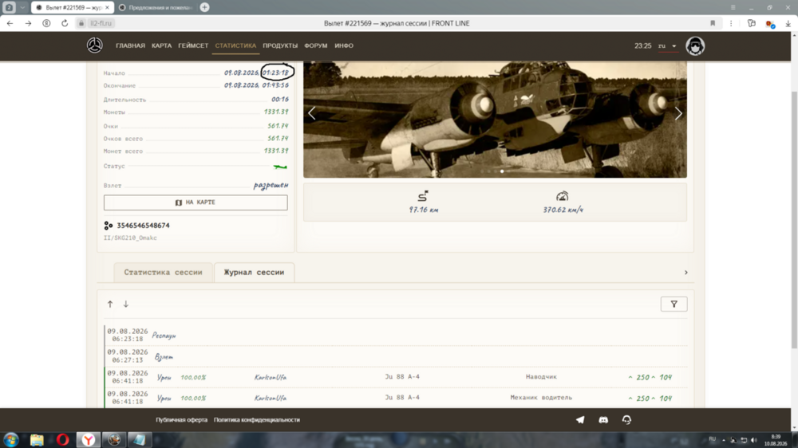Image resolution: width=798 pixels, height=448 pixels.
Task: Open ГЕЙМСЕТ in the site menu
Action: (193, 45)
